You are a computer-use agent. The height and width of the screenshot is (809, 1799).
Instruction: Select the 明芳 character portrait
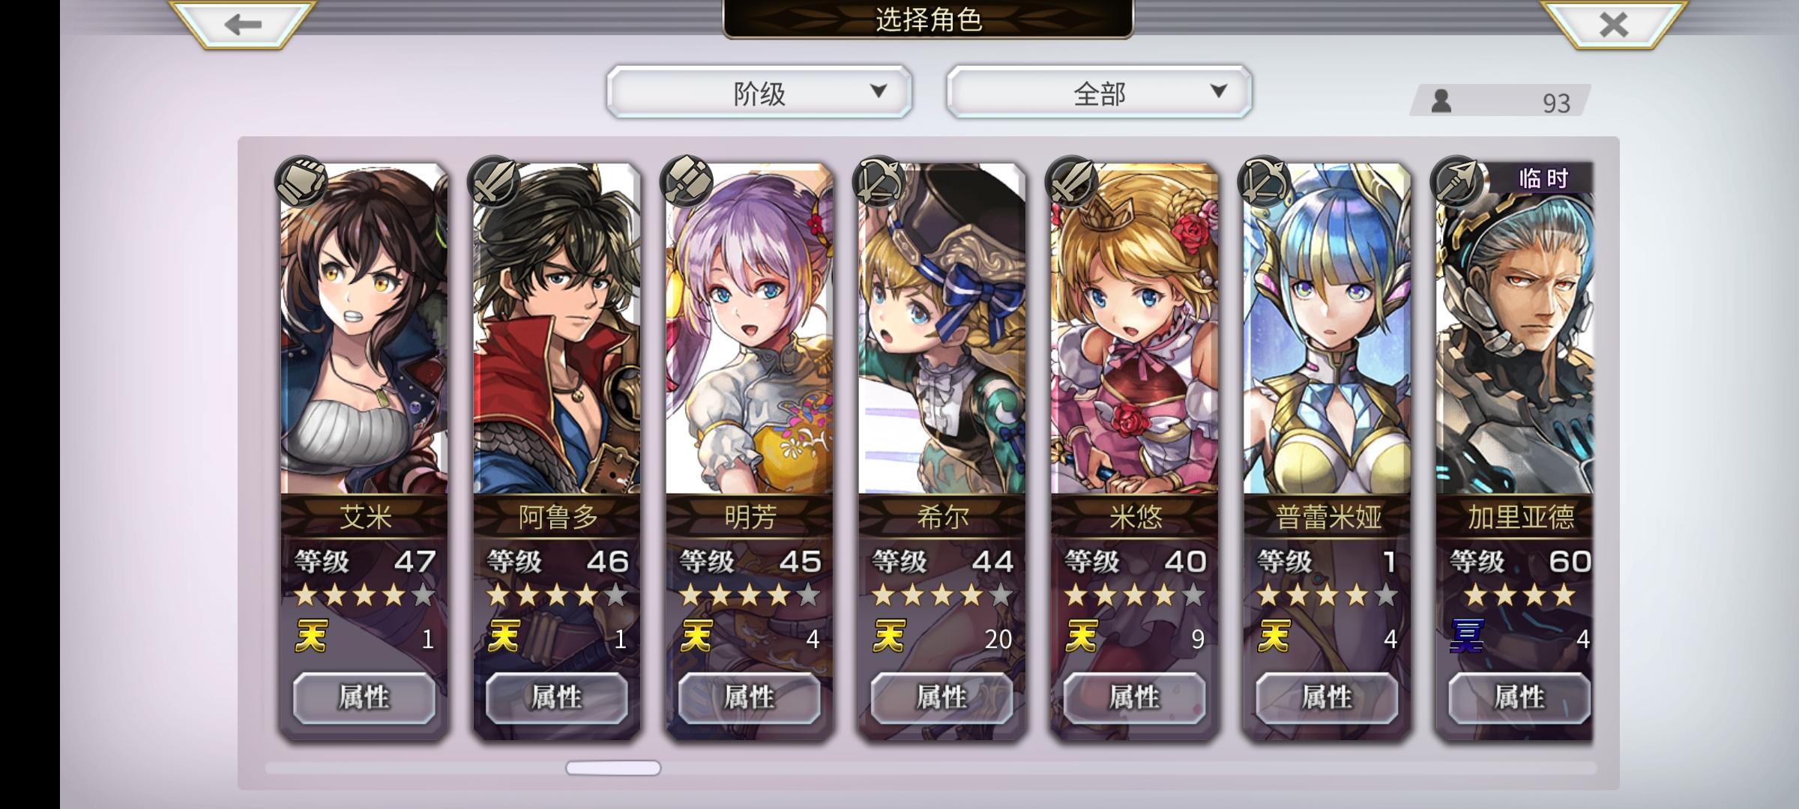(750, 330)
